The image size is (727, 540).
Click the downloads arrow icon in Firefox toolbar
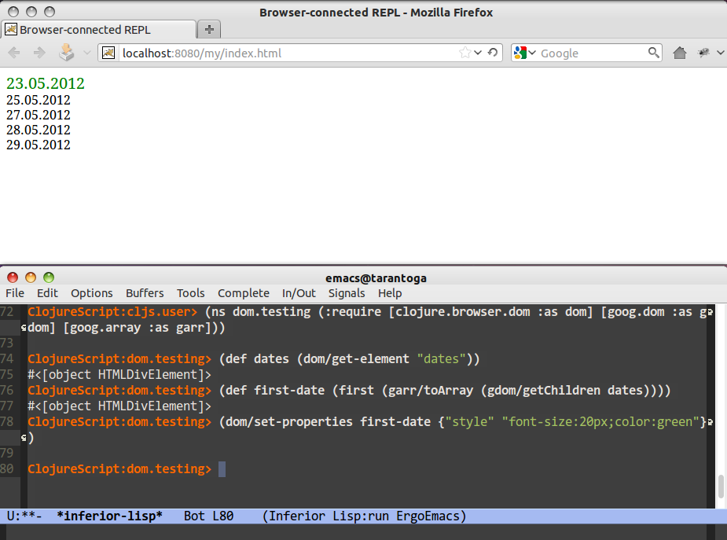click(66, 53)
